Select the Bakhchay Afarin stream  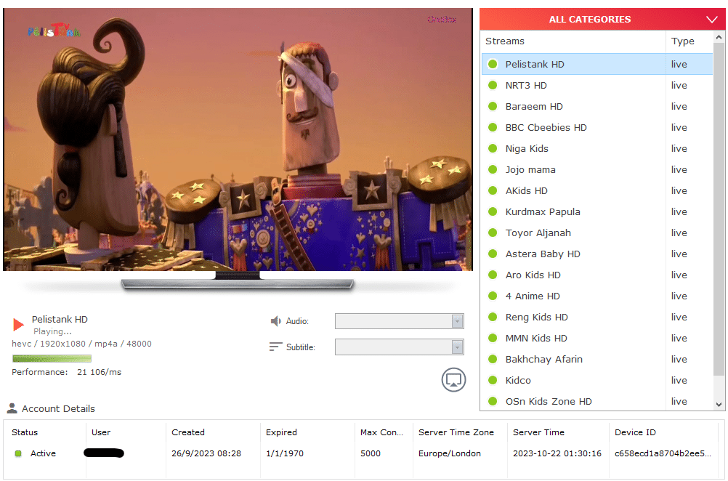click(x=597, y=359)
